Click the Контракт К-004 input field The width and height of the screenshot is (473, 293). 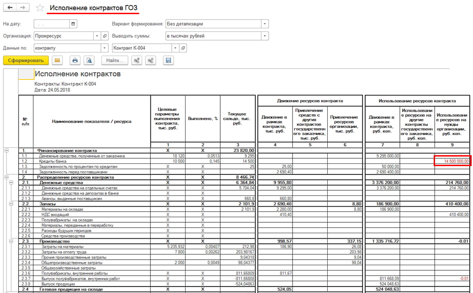pos(142,48)
